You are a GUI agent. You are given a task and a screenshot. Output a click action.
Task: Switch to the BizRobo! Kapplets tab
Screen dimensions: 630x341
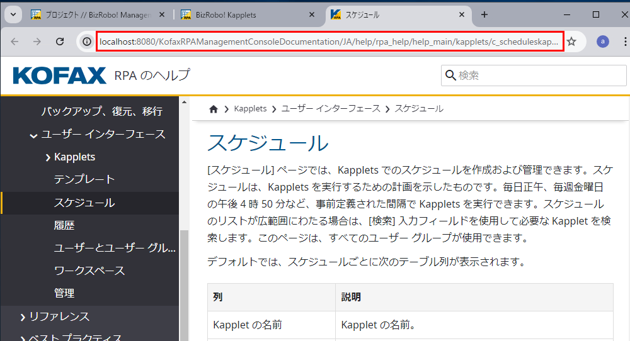(x=248, y=15)
